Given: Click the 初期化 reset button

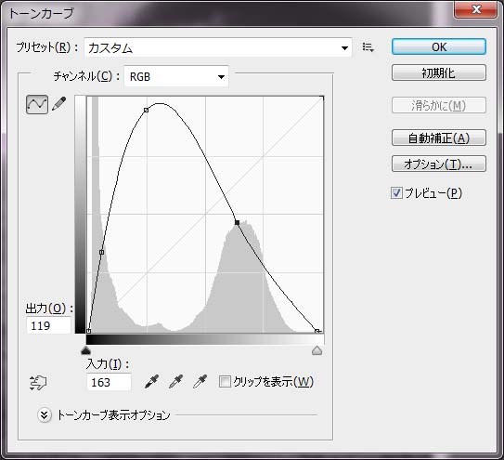Looking at the screenshot, I should (x=439, y=72).
